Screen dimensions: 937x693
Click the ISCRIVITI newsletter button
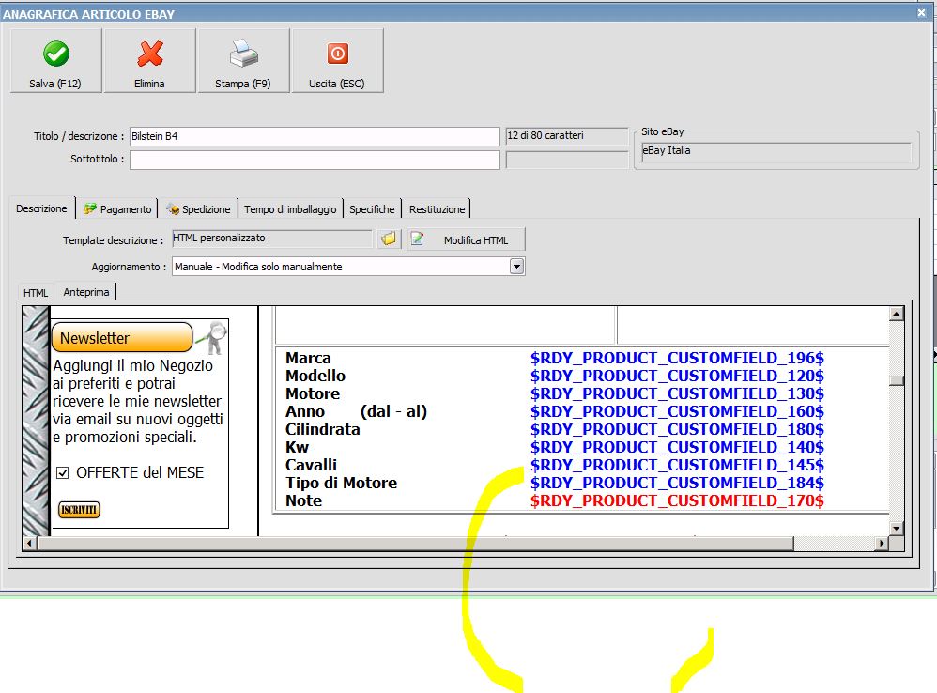tap(79, 510)
